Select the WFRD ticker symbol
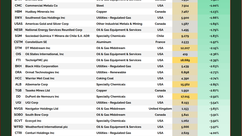This screenshot has width=242, height=136. (18, 127)
